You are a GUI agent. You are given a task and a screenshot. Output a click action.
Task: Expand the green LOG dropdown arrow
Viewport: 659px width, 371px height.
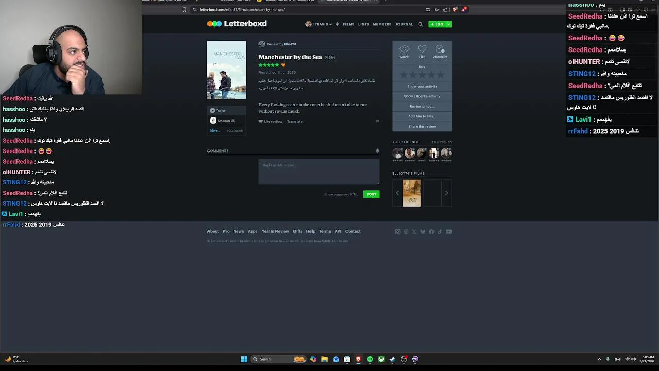448,24
